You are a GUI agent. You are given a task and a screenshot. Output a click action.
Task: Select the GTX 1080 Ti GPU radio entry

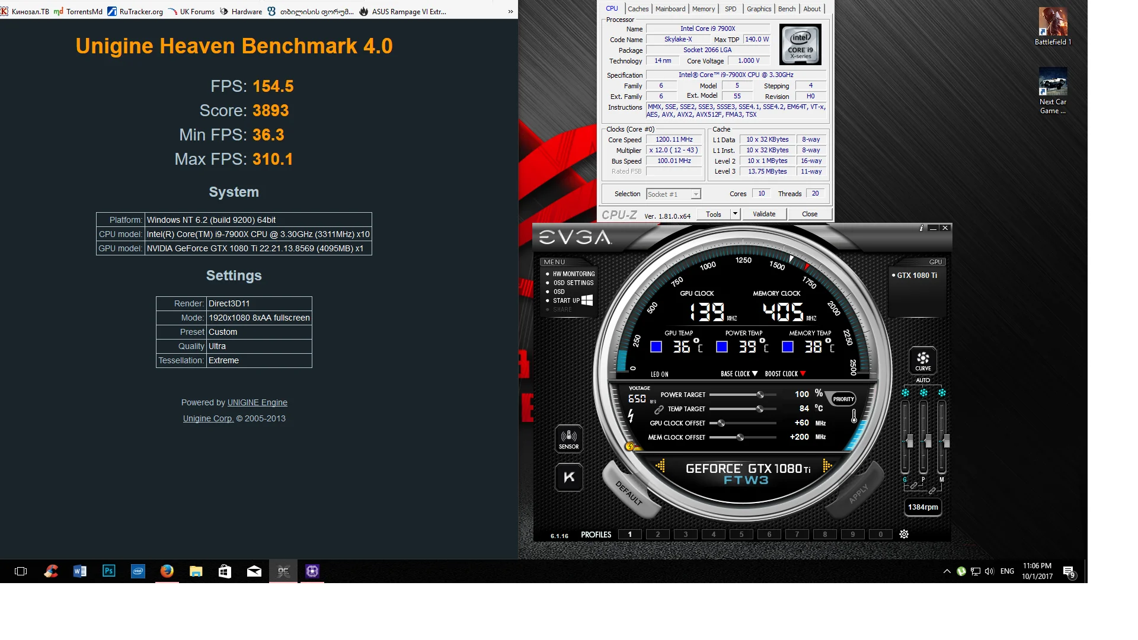click(x=915, y=276)
